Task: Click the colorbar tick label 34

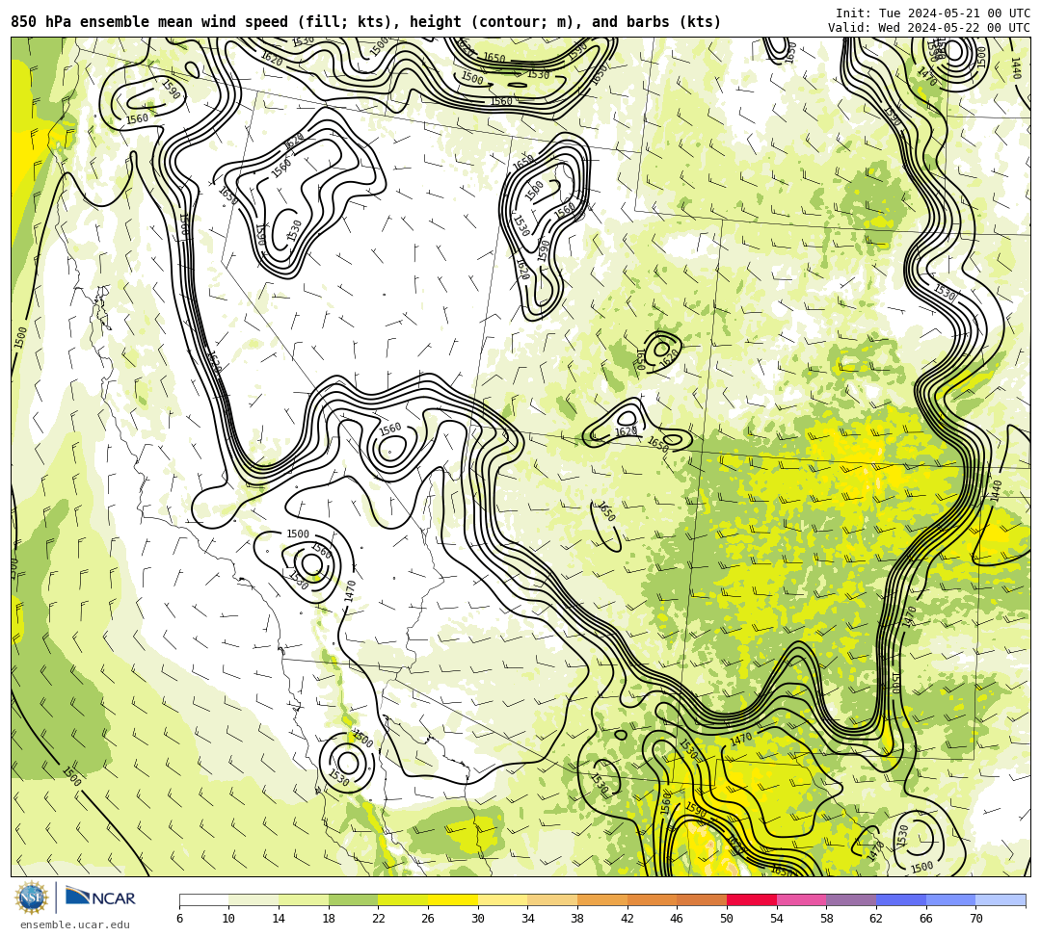Action: tap(528, 919)
